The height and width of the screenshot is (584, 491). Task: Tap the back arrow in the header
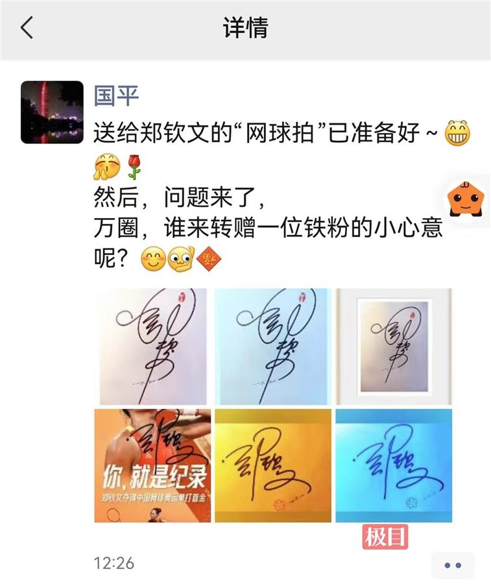pyautogui.click(x=27, y=27)
